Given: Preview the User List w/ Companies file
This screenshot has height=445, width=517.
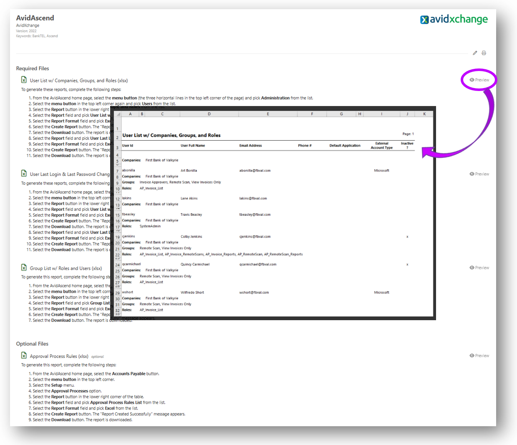Looking at the screenshot, I should (x=479, y=80).
